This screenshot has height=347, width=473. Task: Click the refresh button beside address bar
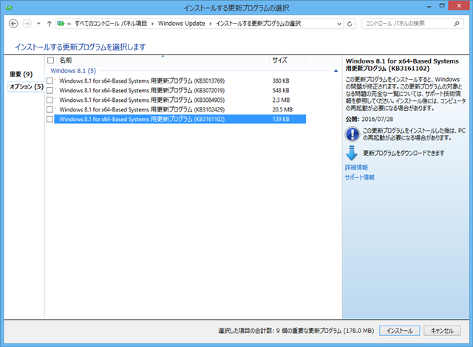coord(350,24)
